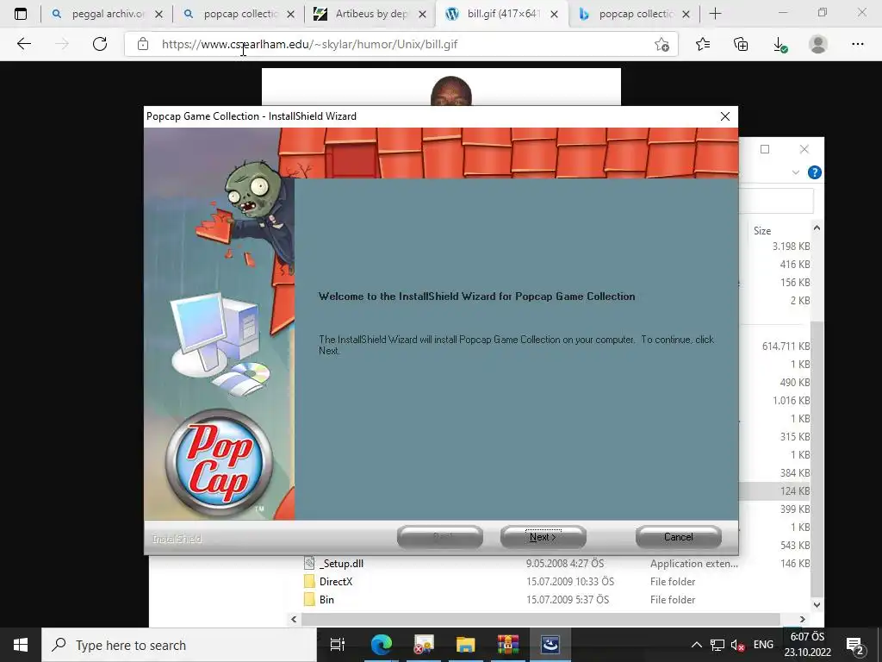Focus the address bar URL field
882x662 pixels.
pyautogui.click(x=400, y=44)
